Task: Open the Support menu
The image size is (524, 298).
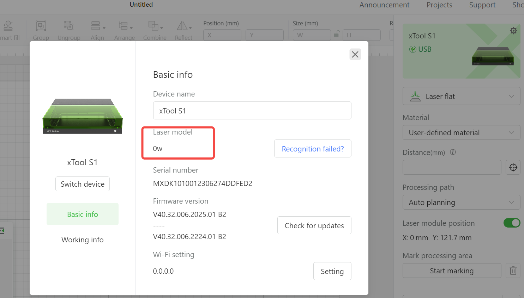Action: pyautogui.click(x=482, y=5)
